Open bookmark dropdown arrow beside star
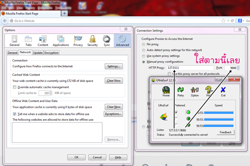This screenshot has height=166, width=250. tap(228, 21)
